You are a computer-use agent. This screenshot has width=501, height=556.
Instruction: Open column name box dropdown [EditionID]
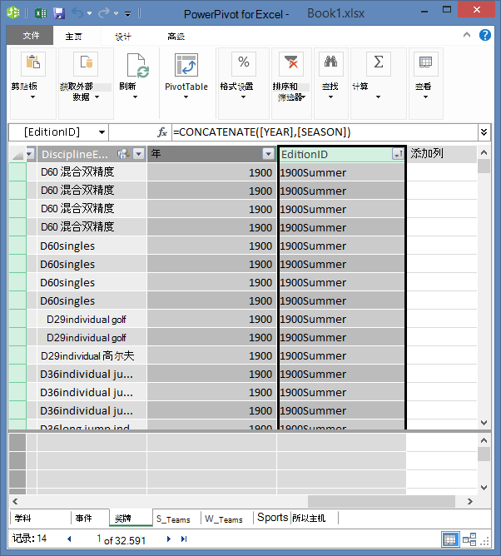point(102,132)
